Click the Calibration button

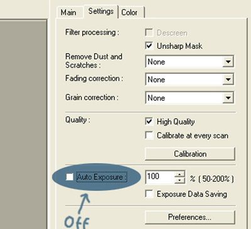tap(190, 154)
